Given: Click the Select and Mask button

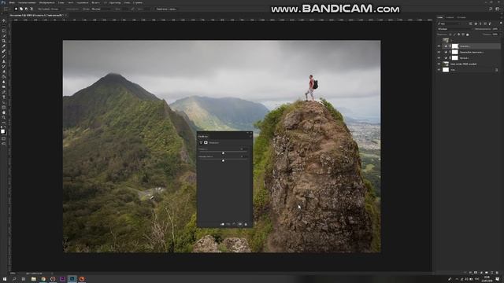Looking at the screenshot, I should pyautogui.click(x=166, y=9).
